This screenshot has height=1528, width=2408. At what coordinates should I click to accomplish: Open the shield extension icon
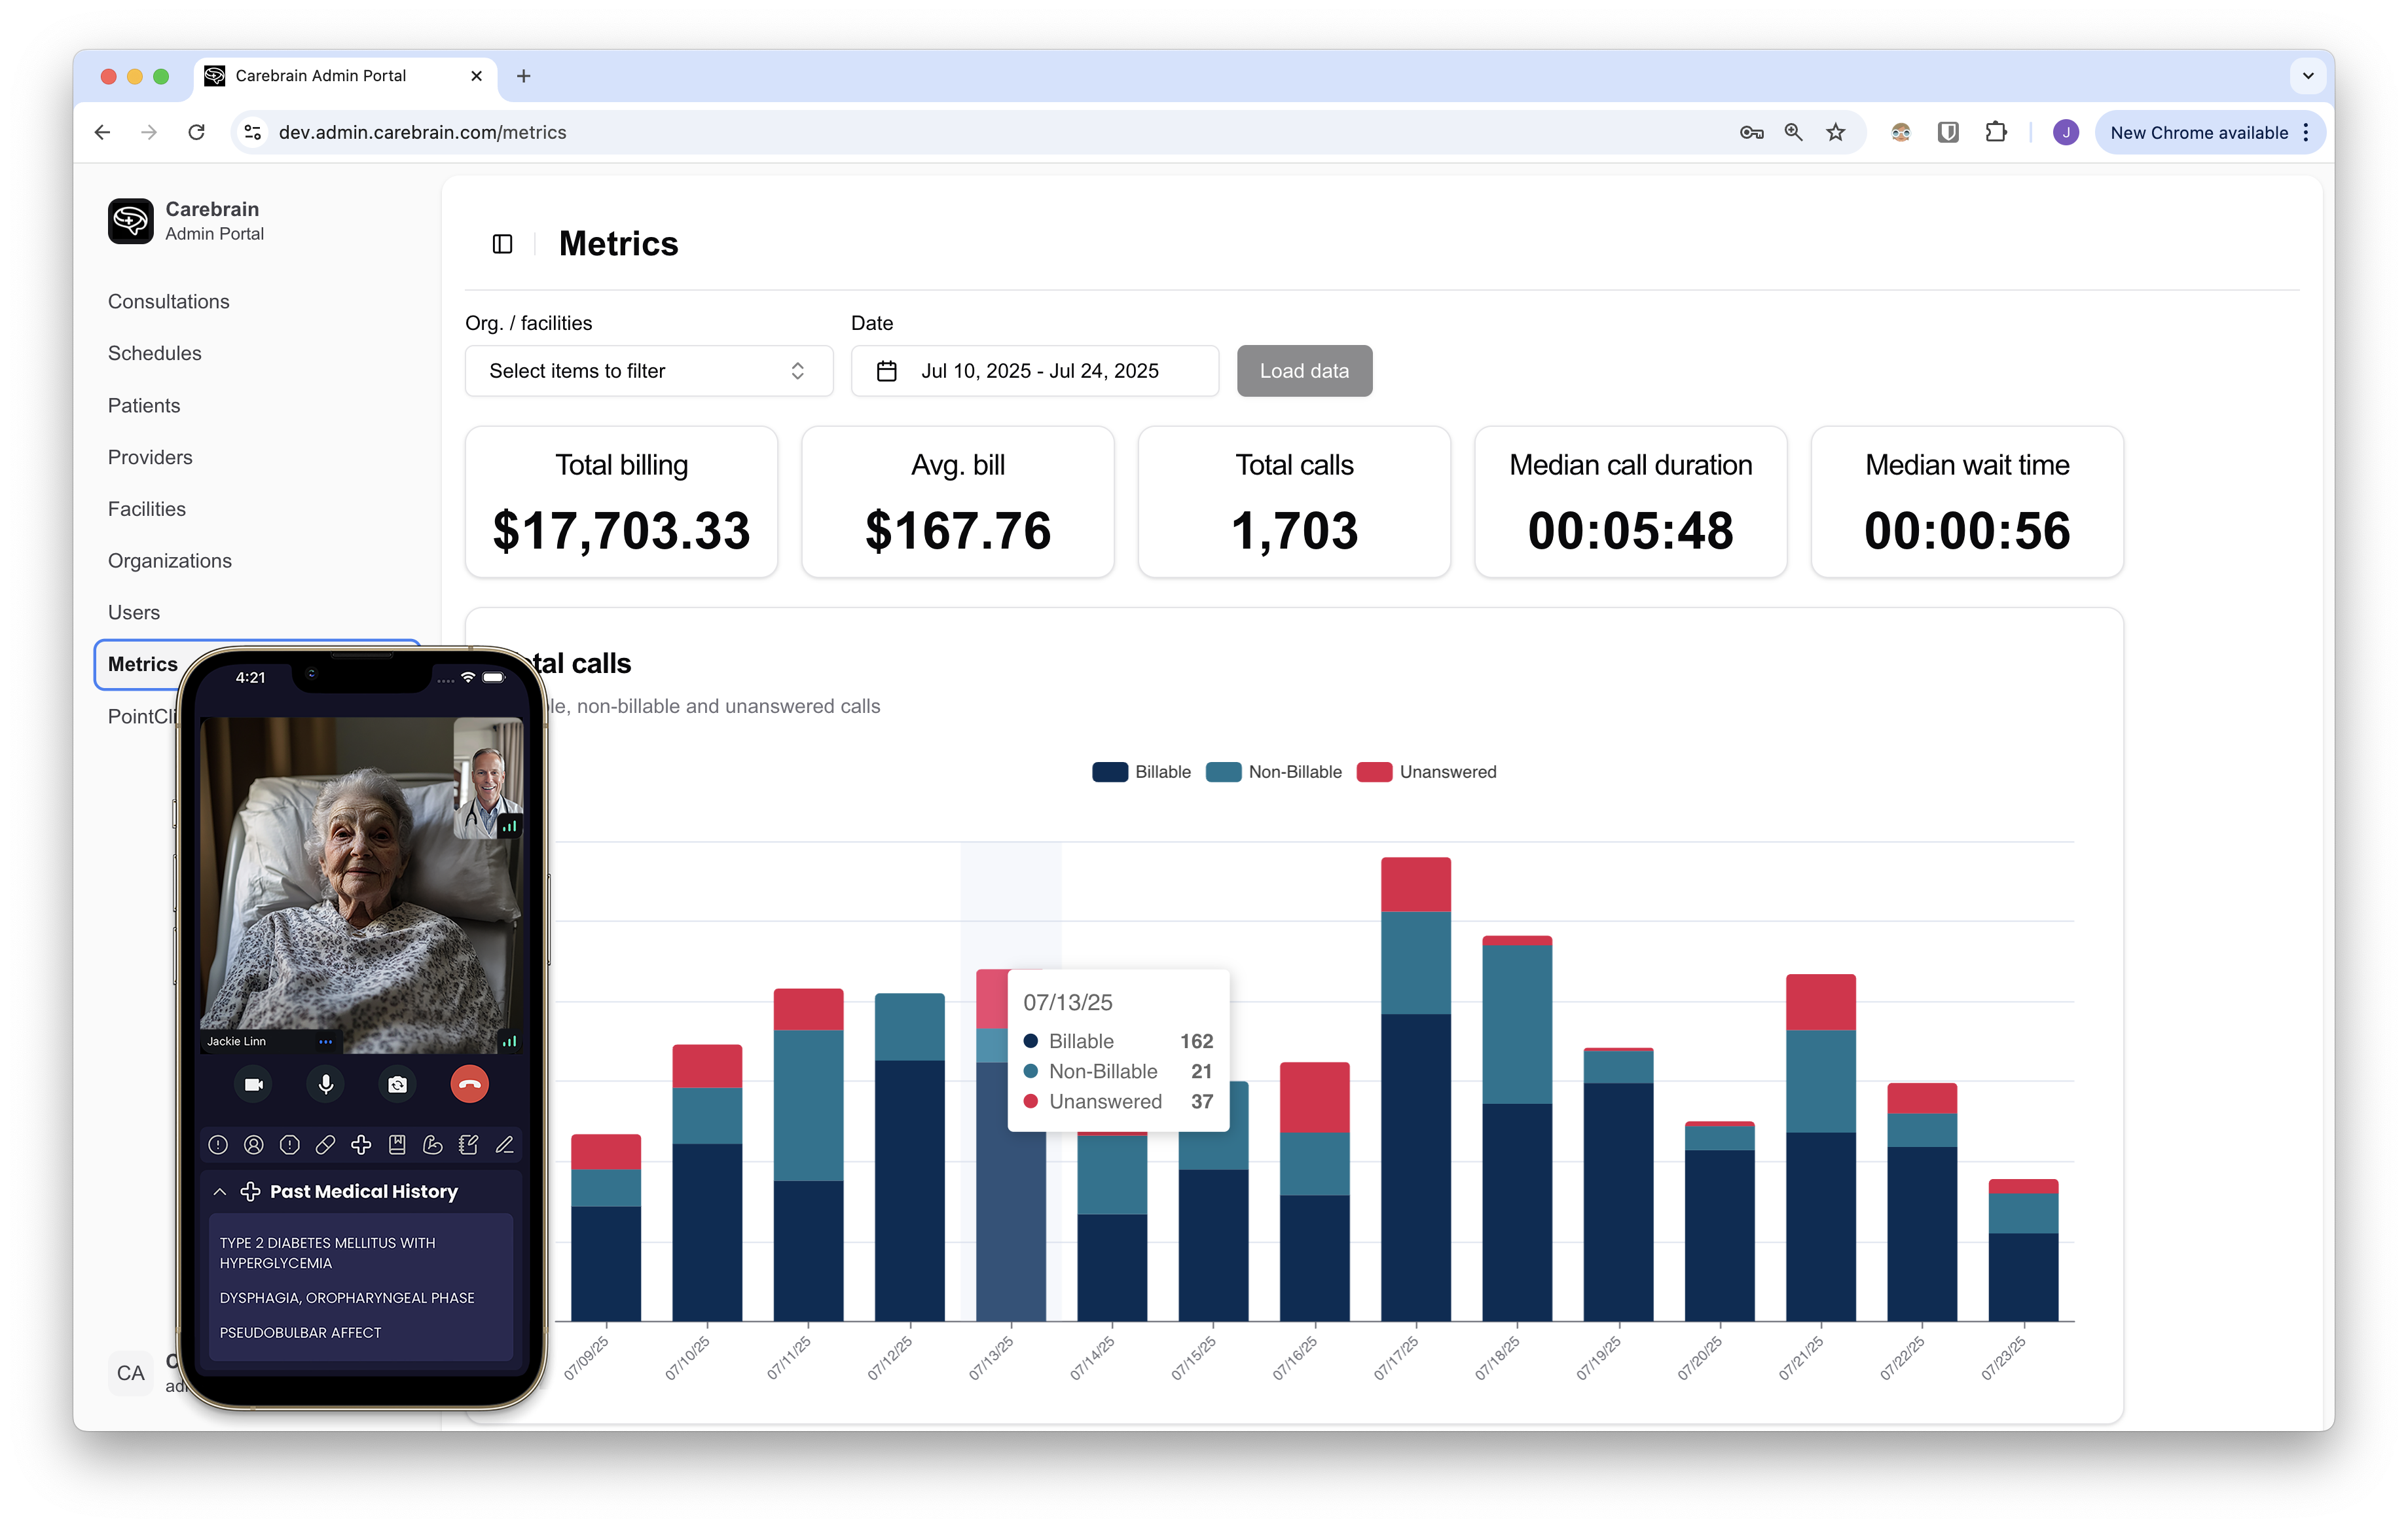tap(1948, 132)
